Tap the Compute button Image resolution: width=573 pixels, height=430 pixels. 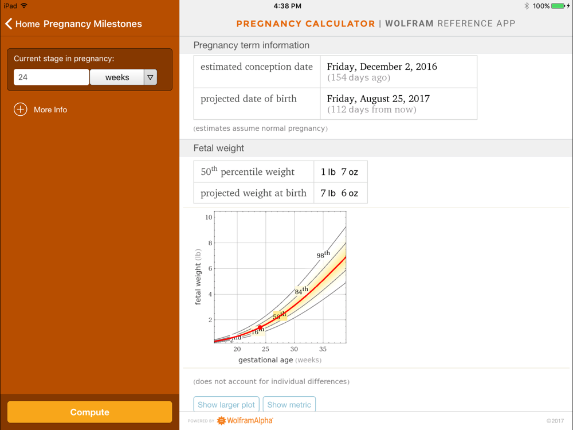[89, 412]
